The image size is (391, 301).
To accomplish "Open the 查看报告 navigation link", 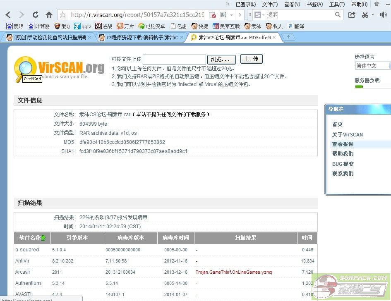I will [343, 144].
